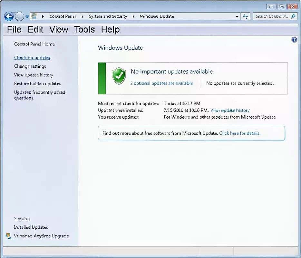Viewport: 301px width, 258px height.
Task: Open the recent pages dropdown arrow
Action: [x=27, y=17]
